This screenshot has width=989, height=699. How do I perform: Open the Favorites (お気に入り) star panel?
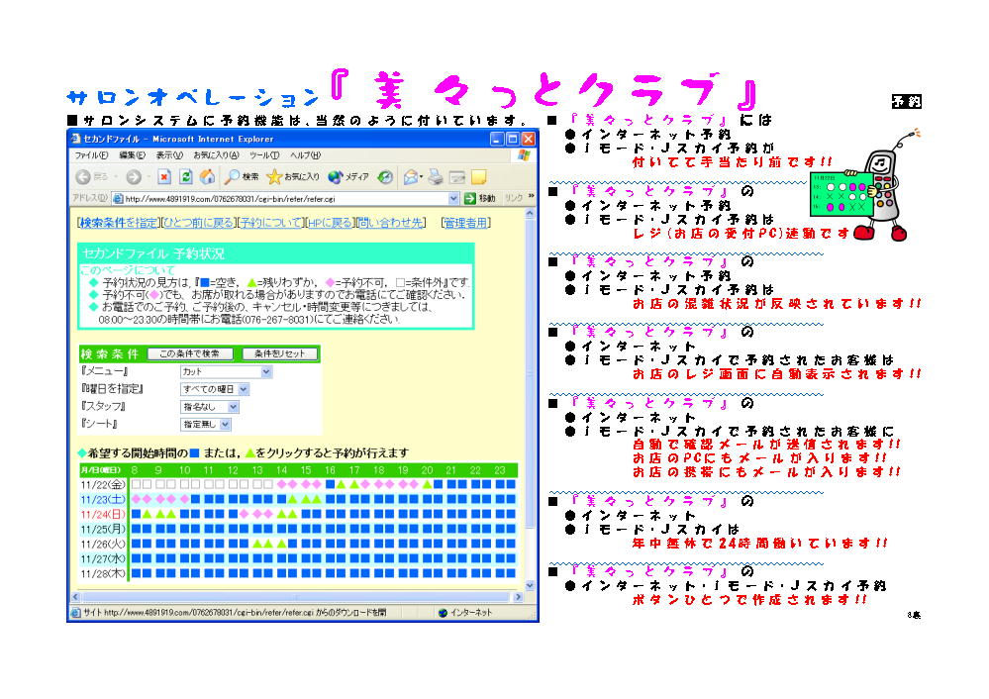[293, 177]
